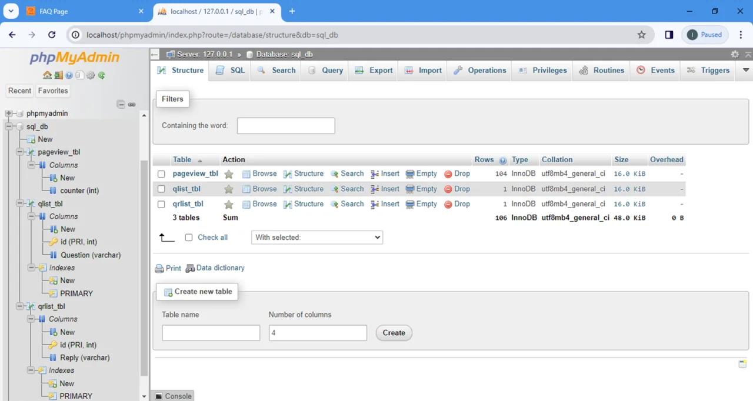Reload the browser page

[x=52, y=35]
